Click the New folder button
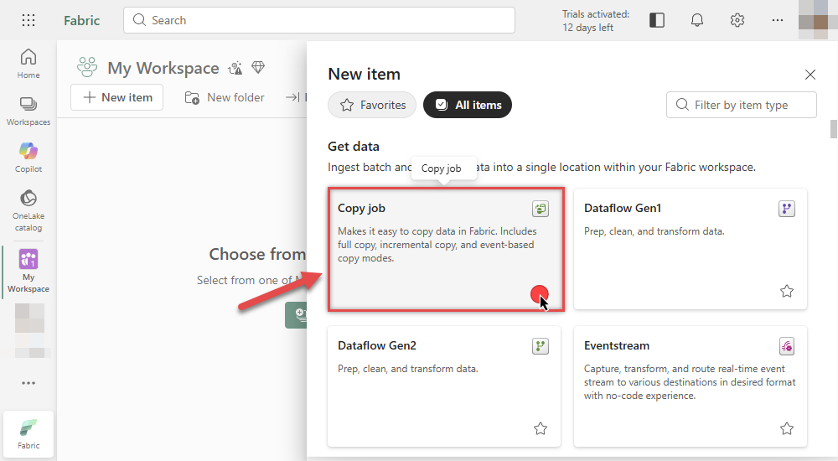The image size is (838, 461). (x=225, y=97)
